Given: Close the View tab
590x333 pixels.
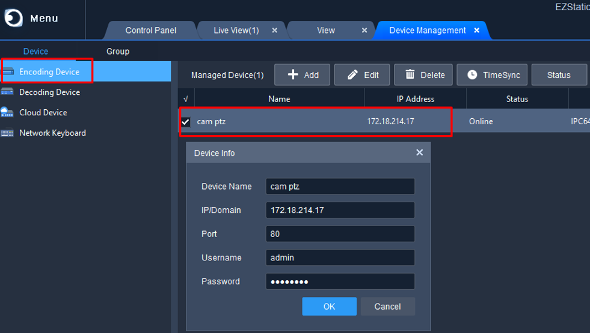Looking at the screenshot, I should (364, 30).
